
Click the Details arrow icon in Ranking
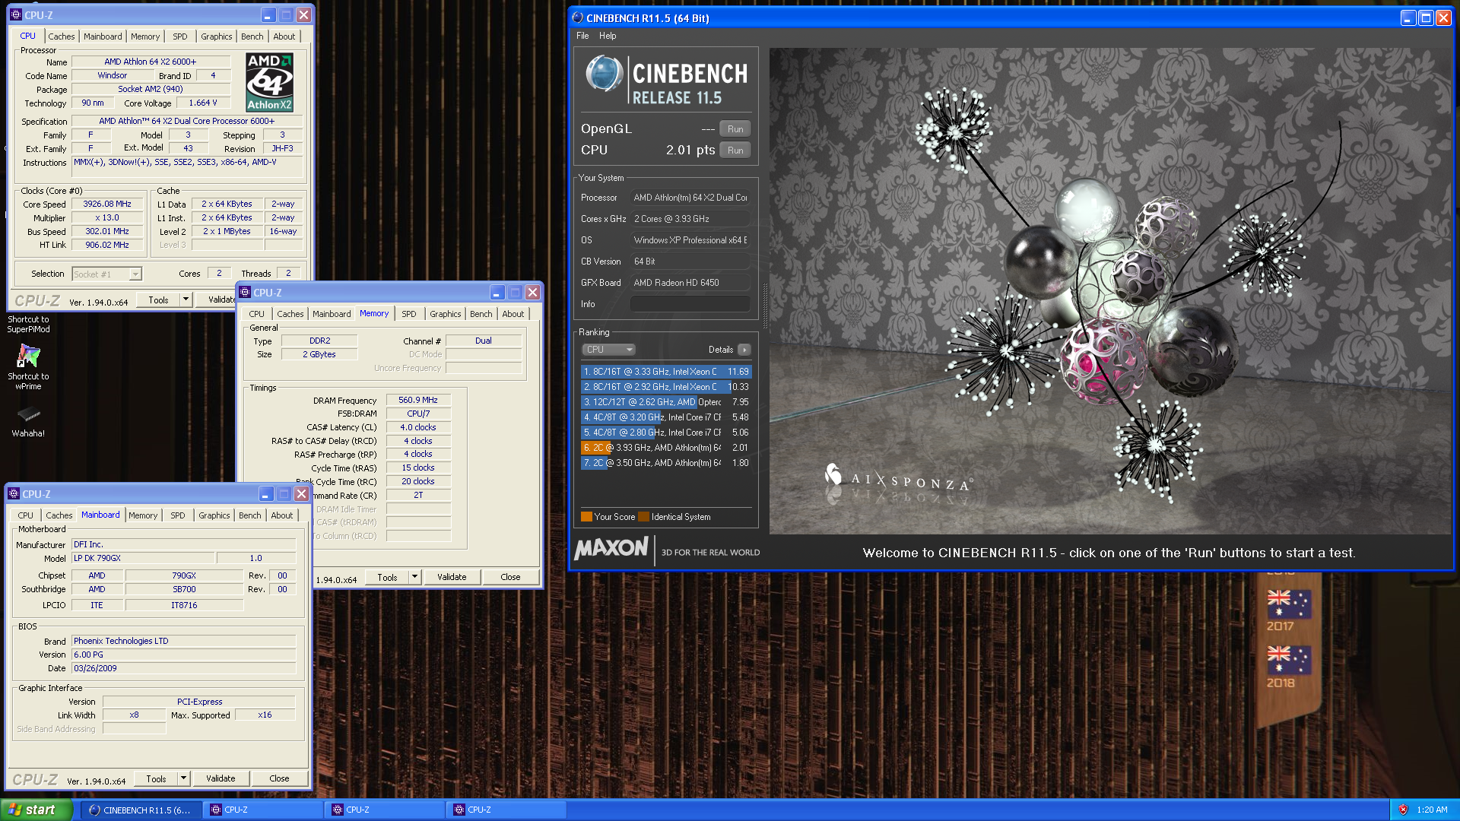point(744,350)
